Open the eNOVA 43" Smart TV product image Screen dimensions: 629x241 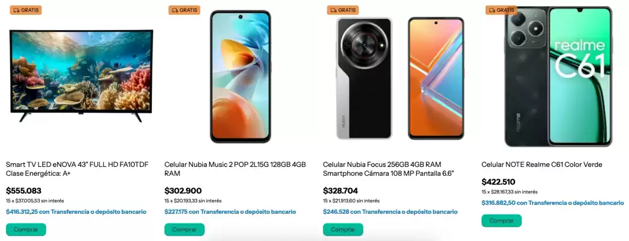(81, 76)
